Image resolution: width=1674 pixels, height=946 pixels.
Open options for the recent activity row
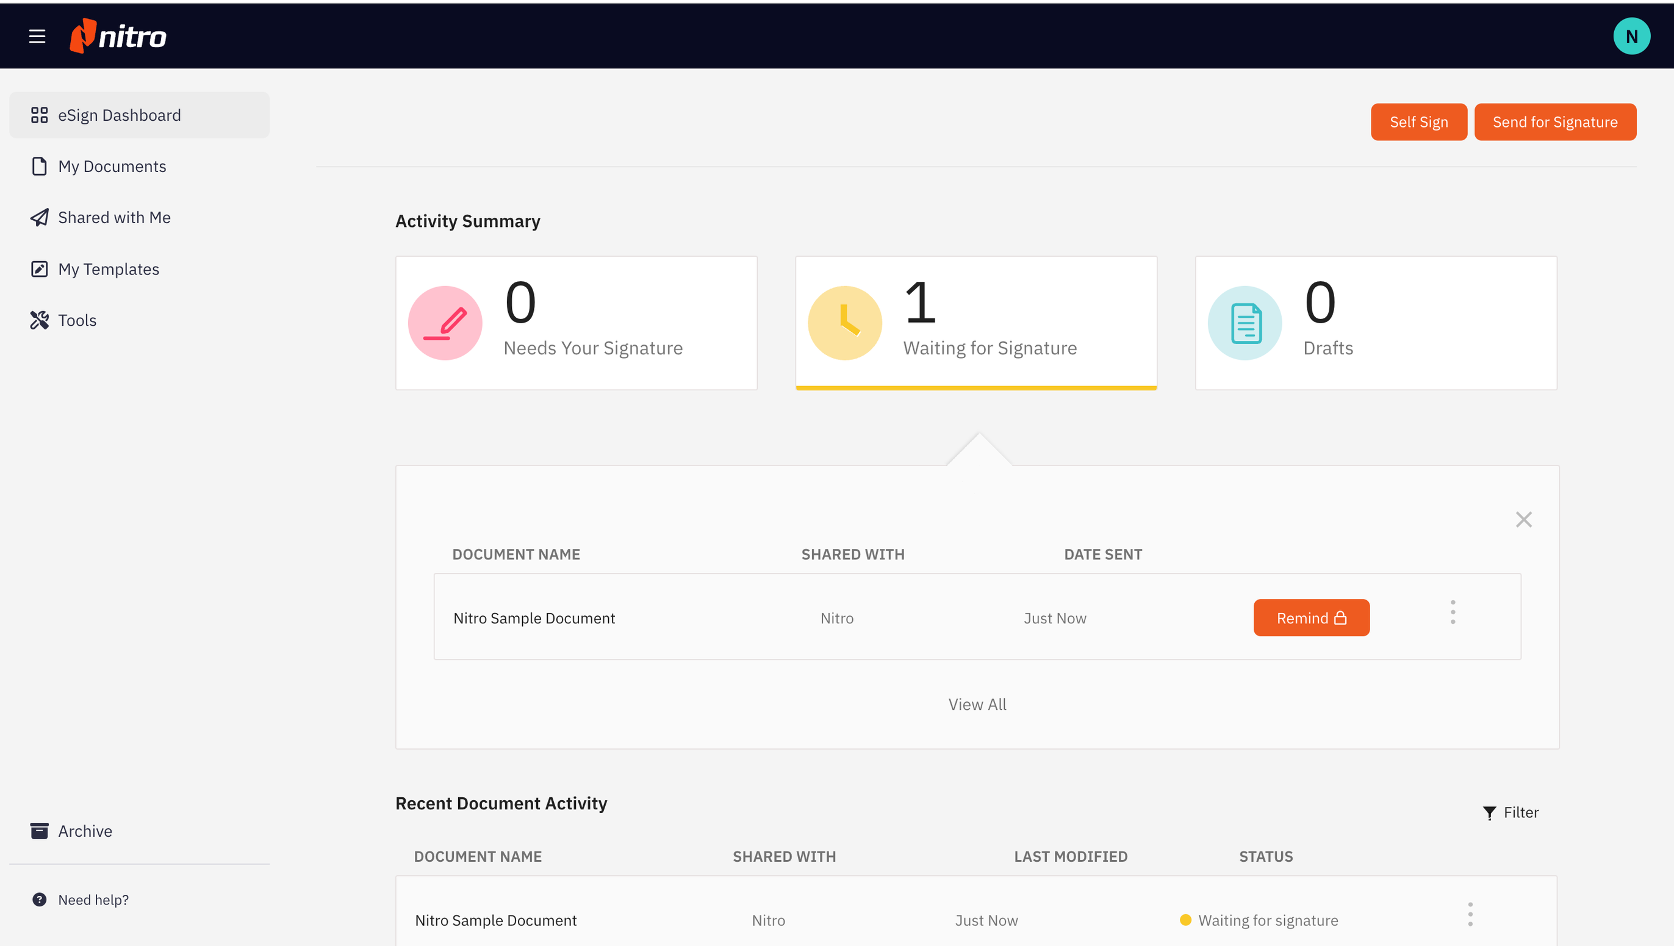pyautogui.click(x=1470, y=913)
